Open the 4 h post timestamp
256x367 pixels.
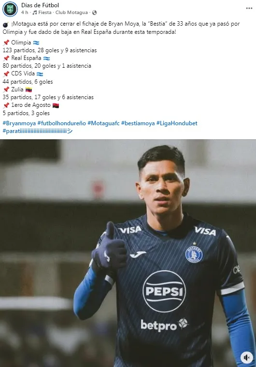click(x=24, y=13)
